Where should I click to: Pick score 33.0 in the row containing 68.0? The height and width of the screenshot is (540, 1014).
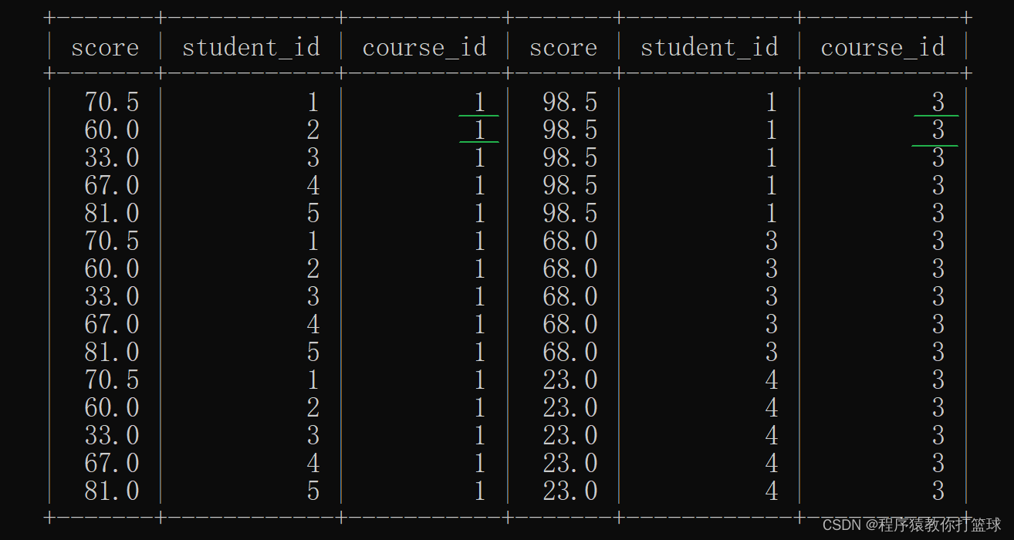tap(112, 297)
